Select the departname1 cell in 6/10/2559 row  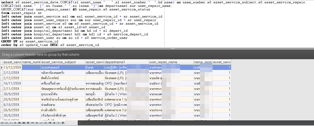tap(127, 105)
